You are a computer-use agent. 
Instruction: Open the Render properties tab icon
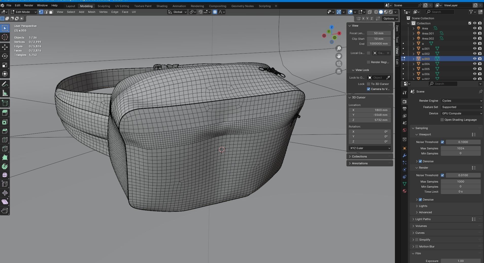[x=405, y=101]
